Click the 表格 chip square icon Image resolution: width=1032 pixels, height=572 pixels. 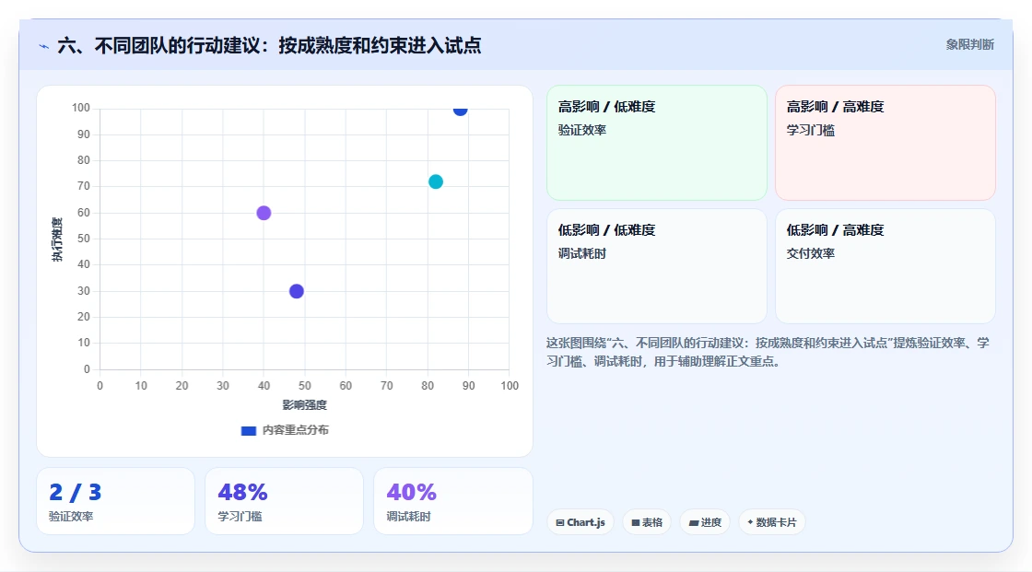(635, 522)
